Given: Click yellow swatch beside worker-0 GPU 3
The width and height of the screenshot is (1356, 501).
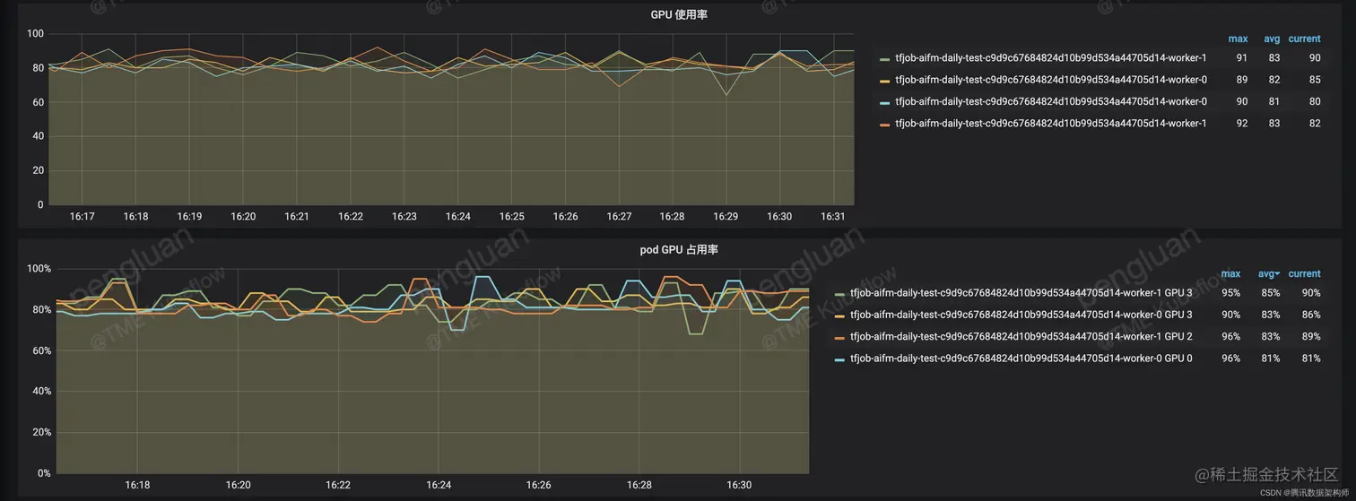Looking at the screenshot, I should 840,315.
